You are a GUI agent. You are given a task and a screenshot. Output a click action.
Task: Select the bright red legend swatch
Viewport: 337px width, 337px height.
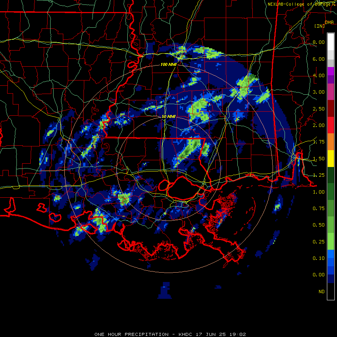point(331,125)
